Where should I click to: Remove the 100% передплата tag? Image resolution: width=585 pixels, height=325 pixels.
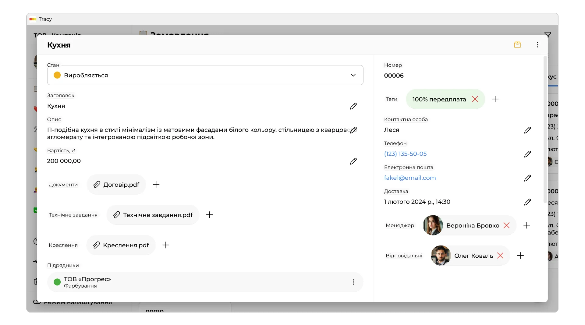click(475, 99)
